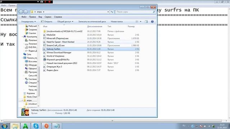
Task: Sort by Имя column header
Action: click(45, 27)
